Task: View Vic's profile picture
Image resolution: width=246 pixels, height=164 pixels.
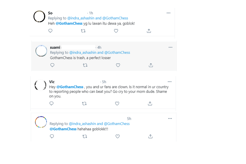Action: pyautogui.click(x=41, y=86)
